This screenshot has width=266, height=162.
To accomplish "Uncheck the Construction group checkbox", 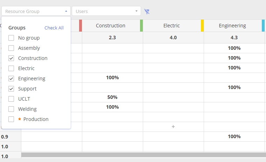I will (x=11, y=58).
